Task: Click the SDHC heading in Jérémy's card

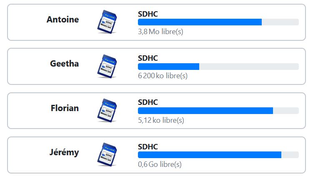Action: coord(148,147)
